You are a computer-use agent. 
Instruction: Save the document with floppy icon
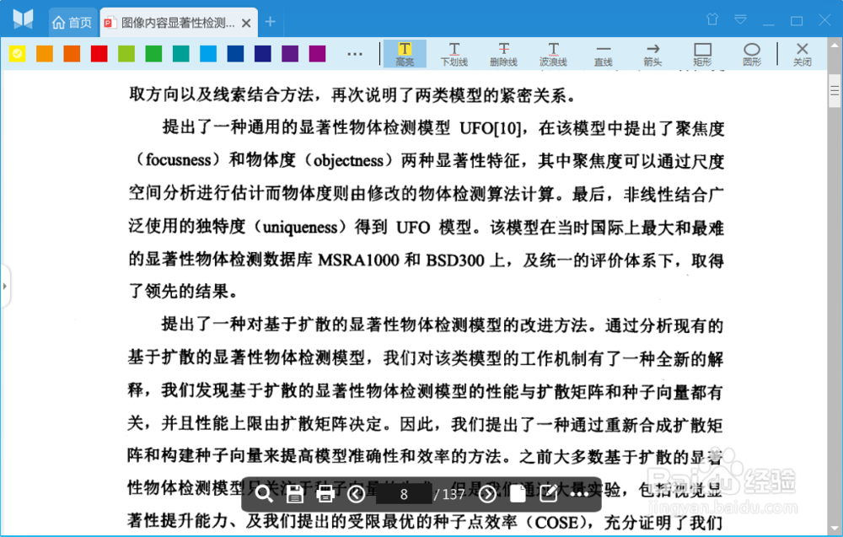pos(294,493)
